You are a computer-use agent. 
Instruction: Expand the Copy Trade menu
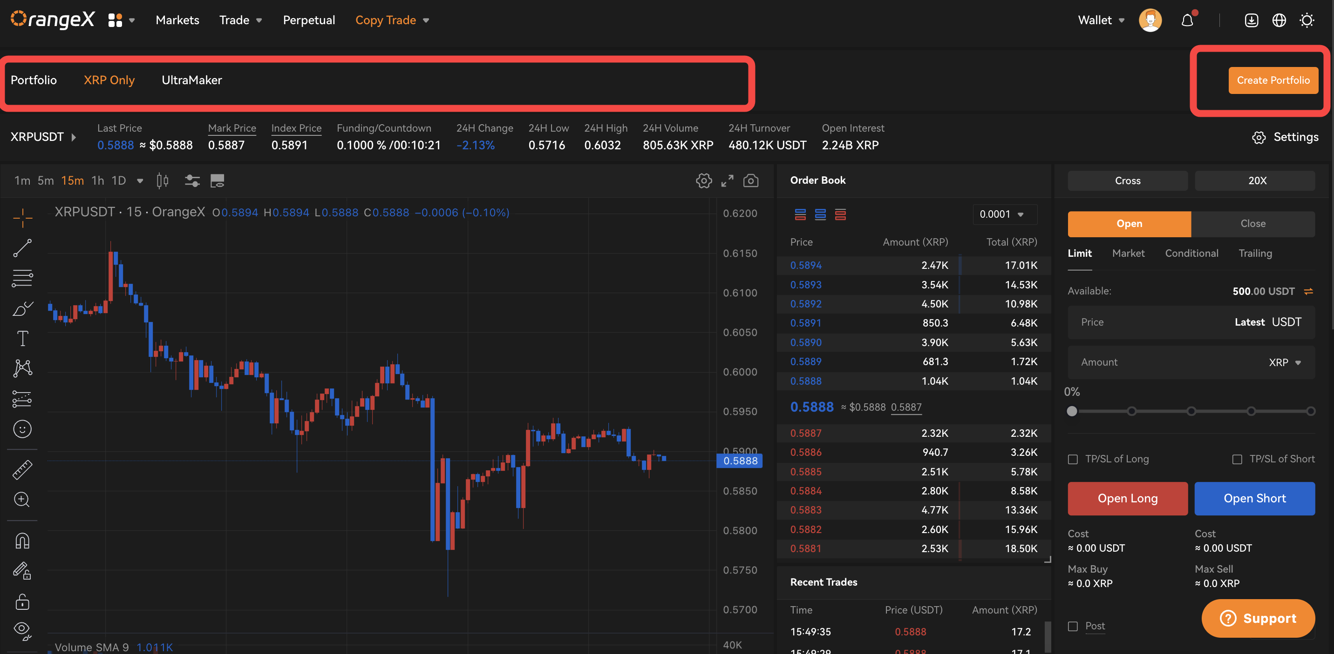(392, 20)
